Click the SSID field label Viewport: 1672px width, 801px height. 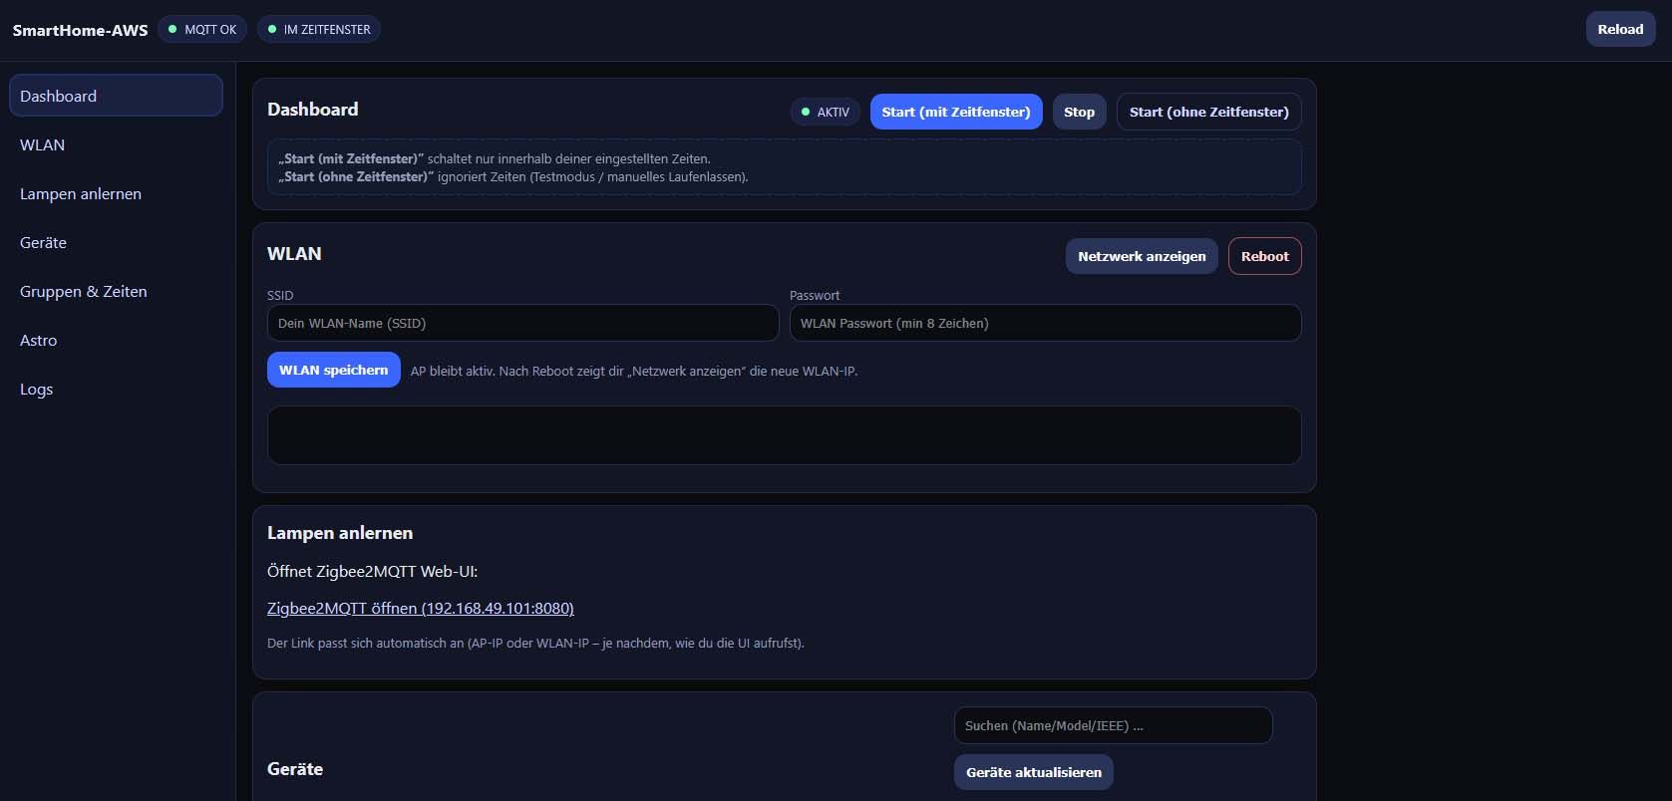[280, 295]
